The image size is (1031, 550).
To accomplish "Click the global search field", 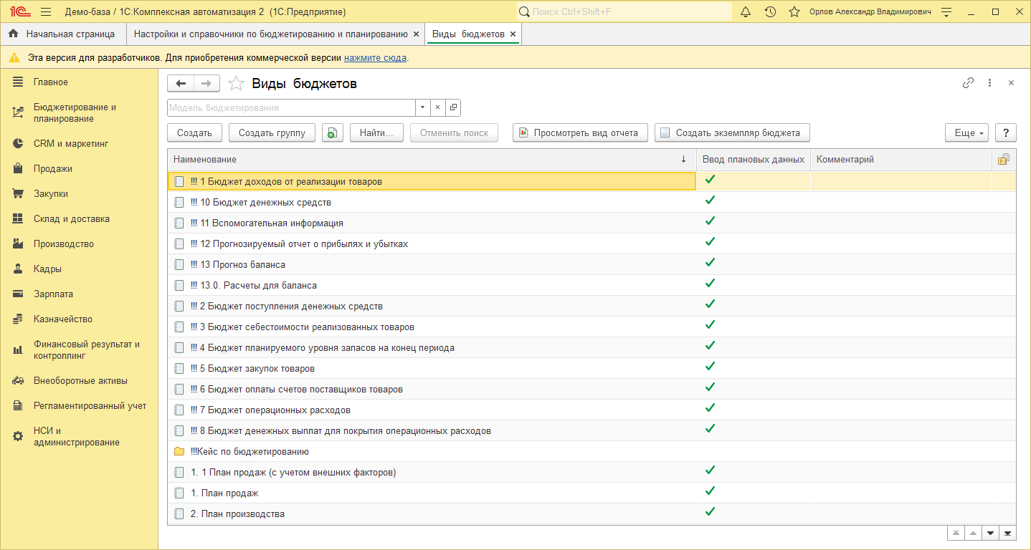I will click(x=624, y=12).
